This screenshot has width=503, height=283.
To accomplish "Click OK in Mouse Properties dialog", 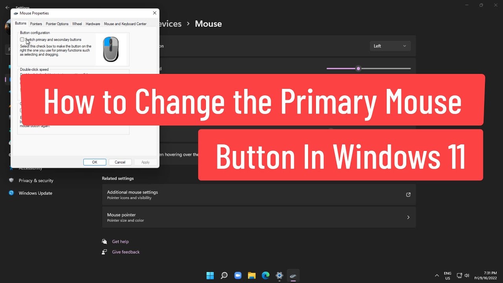I will (95, 162).
